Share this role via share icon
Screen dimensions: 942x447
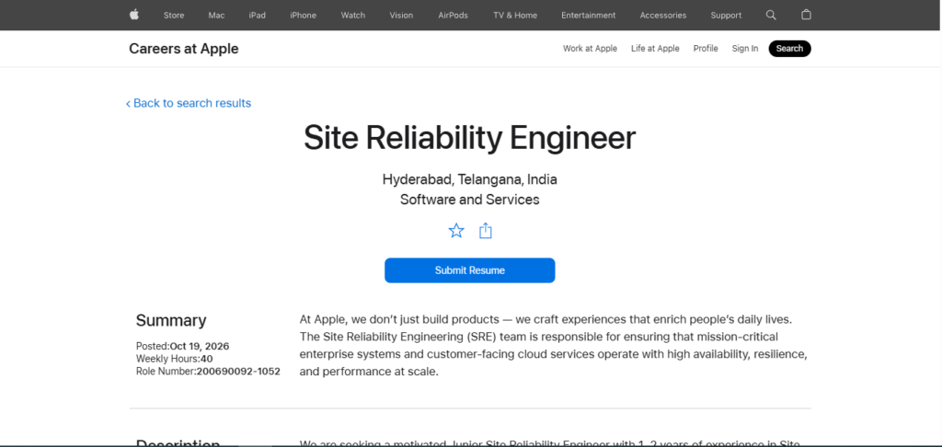(x=486, y=231)
